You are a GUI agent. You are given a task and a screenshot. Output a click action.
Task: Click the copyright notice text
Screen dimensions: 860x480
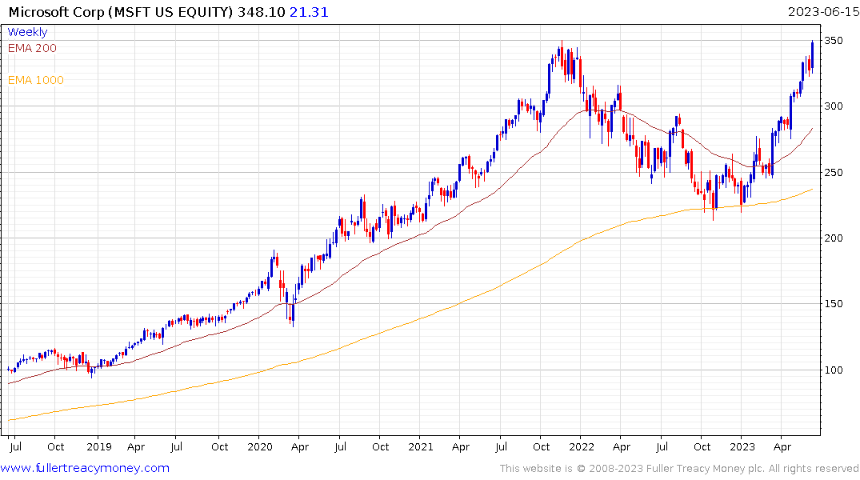point(679,469)
